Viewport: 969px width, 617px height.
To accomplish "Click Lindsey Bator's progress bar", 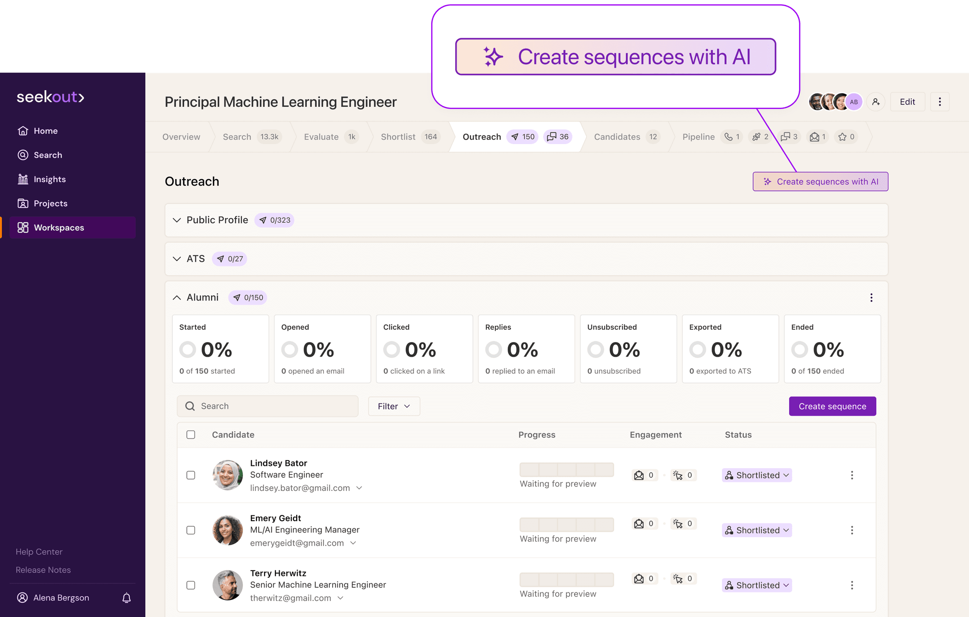I will point(566,469).
